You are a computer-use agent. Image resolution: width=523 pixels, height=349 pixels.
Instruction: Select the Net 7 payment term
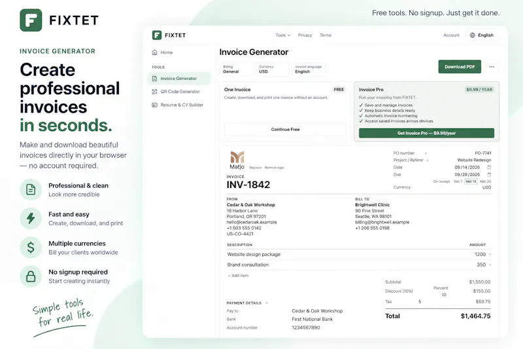tap(458, 181)
